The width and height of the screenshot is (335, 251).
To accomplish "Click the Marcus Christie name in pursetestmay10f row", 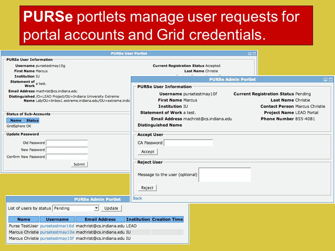I will 24,238.
